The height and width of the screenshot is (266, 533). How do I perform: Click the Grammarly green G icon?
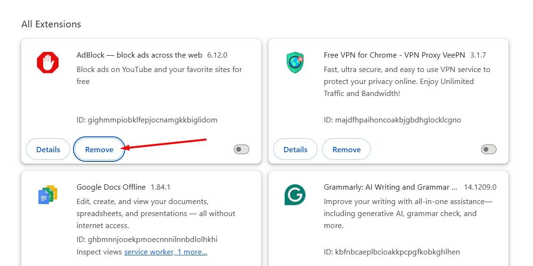[x=295, y=194]
